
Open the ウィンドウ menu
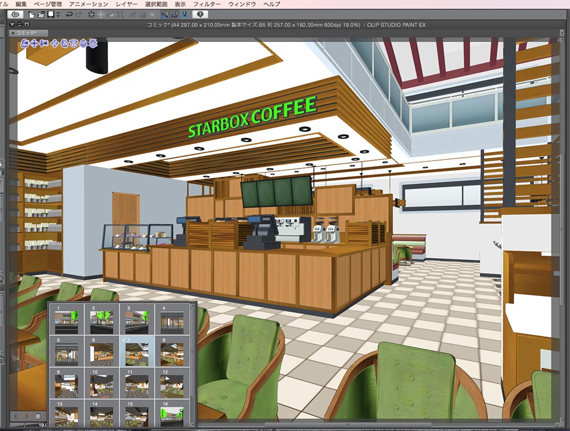click(242, 4)
